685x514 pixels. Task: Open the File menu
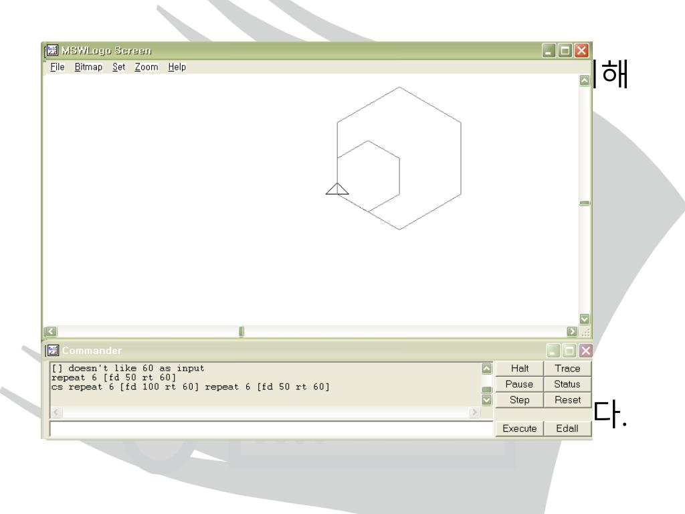58,67
